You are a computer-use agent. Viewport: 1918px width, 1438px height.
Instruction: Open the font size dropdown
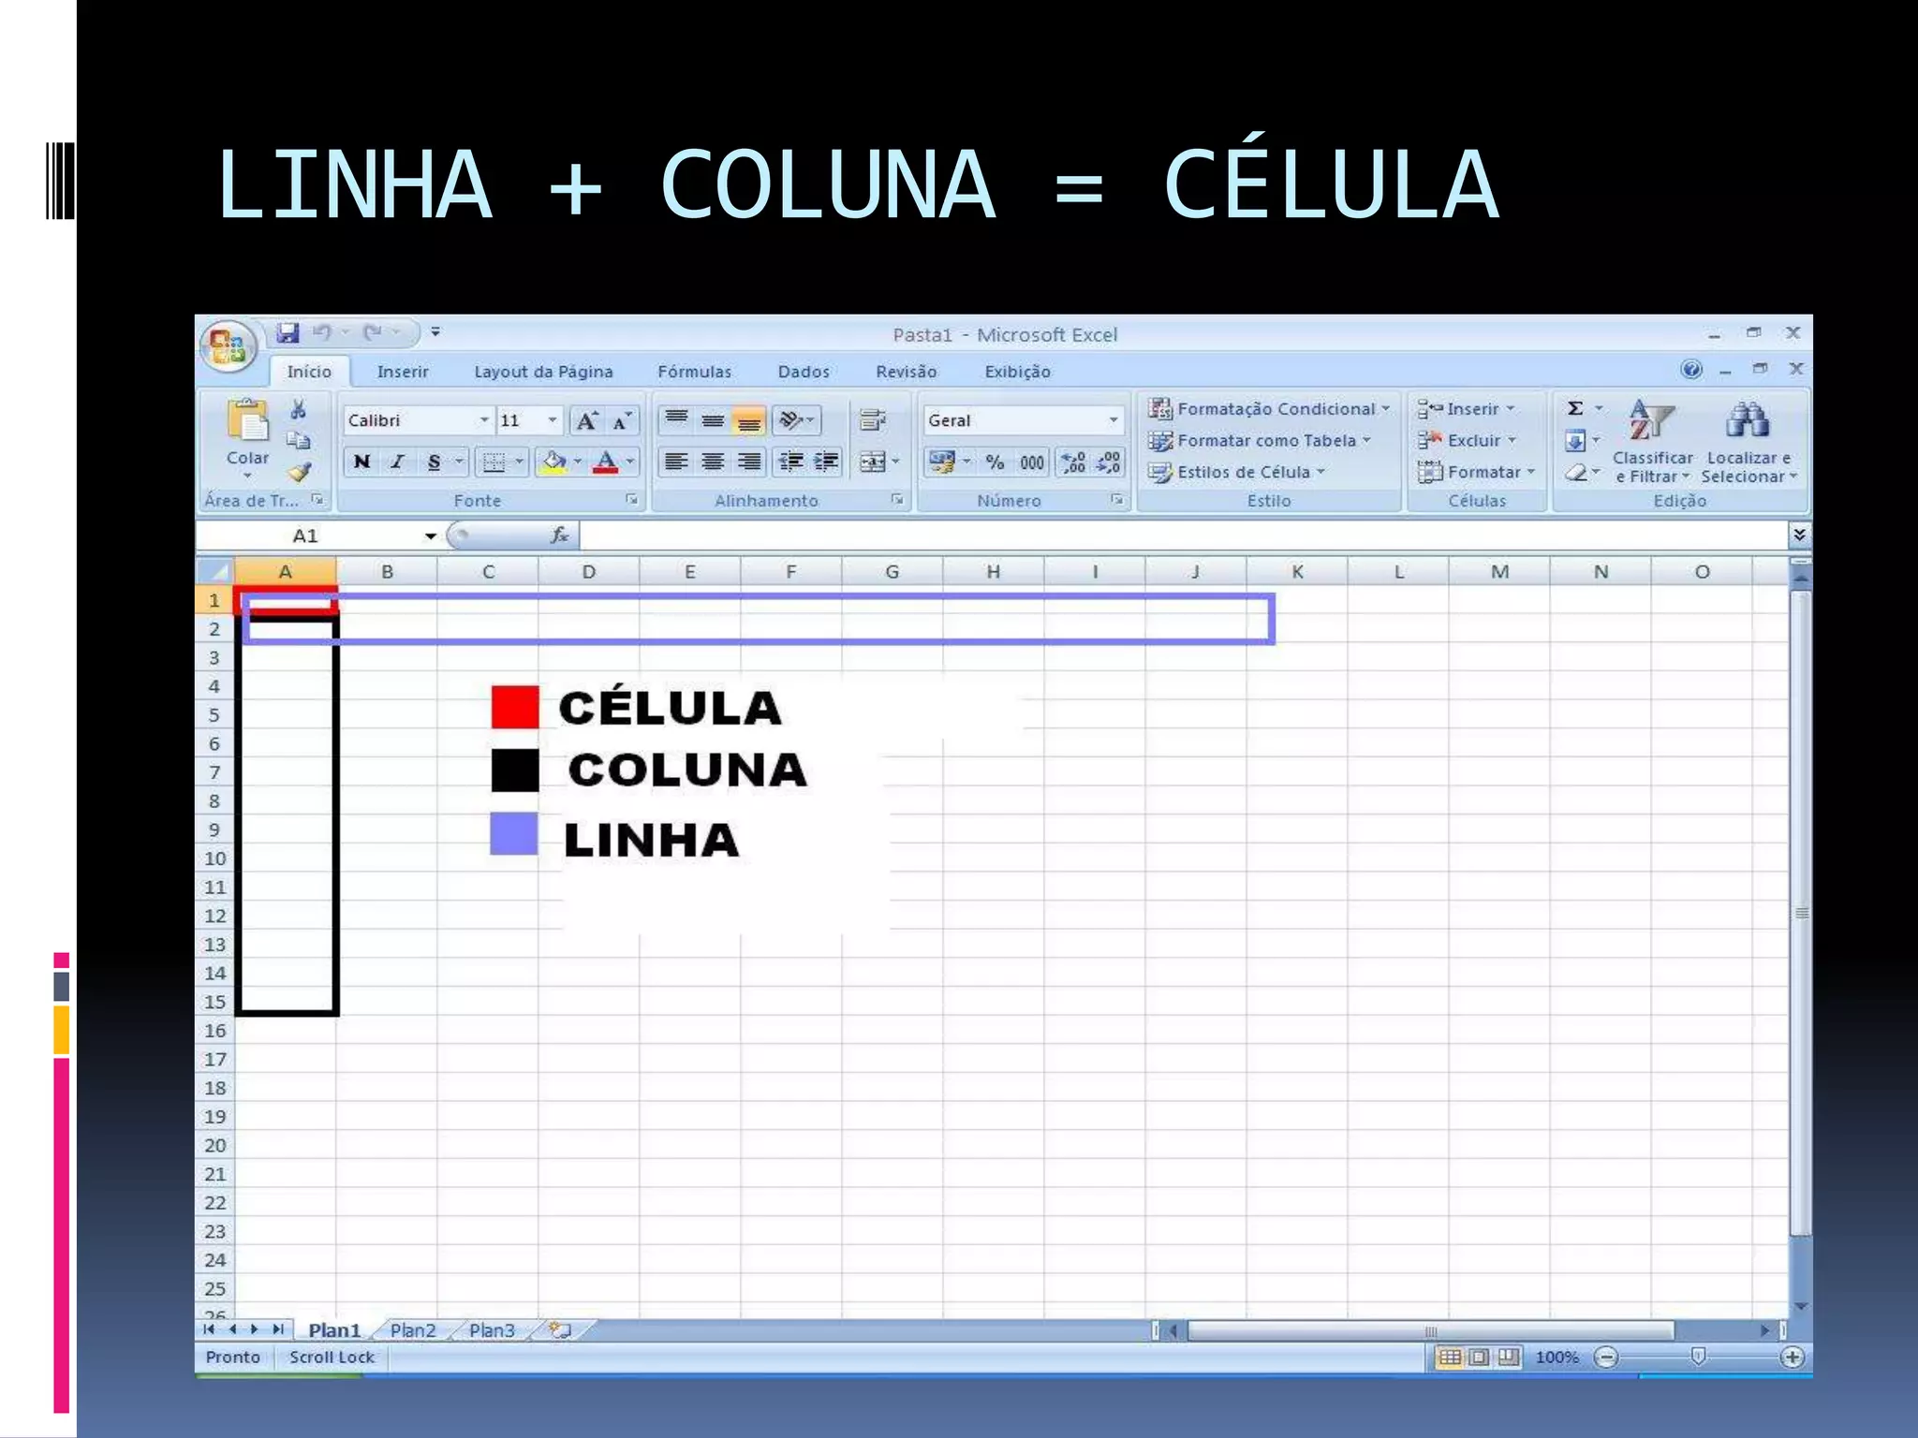coord(553,420)
